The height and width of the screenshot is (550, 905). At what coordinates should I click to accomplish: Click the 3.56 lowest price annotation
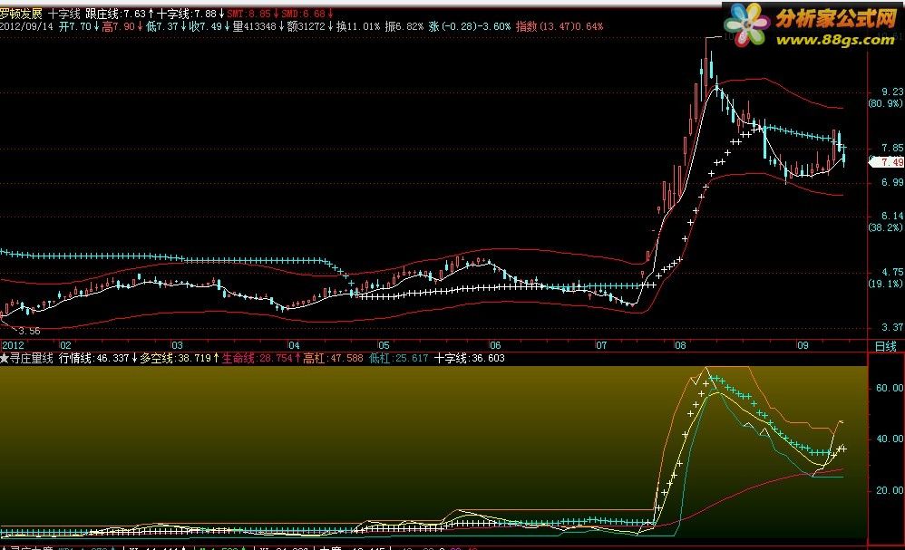29,331
